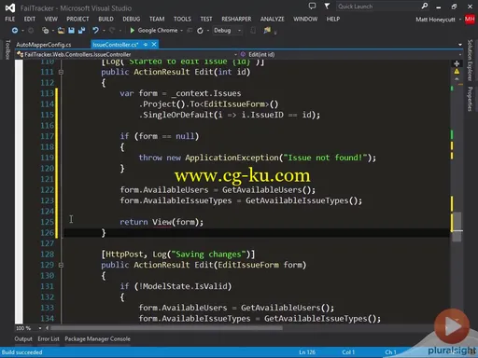Open the FILE menu
This screenshot has height=358, width=478.
tap(10, 20)
